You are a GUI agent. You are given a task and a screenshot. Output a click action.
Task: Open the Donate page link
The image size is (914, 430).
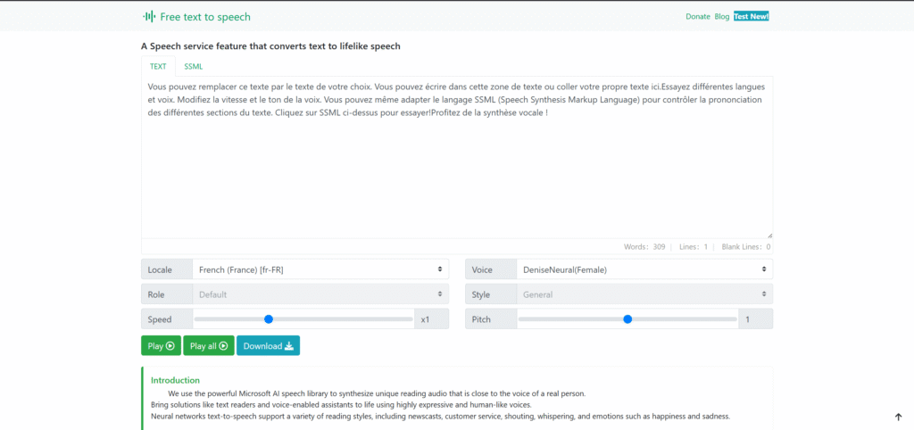[x=698, y=16]
